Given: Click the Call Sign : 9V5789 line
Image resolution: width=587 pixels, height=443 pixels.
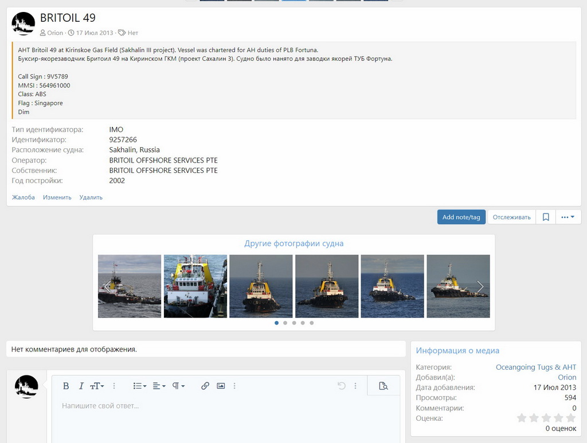Looking at the screenshot, I should [43, 77].
